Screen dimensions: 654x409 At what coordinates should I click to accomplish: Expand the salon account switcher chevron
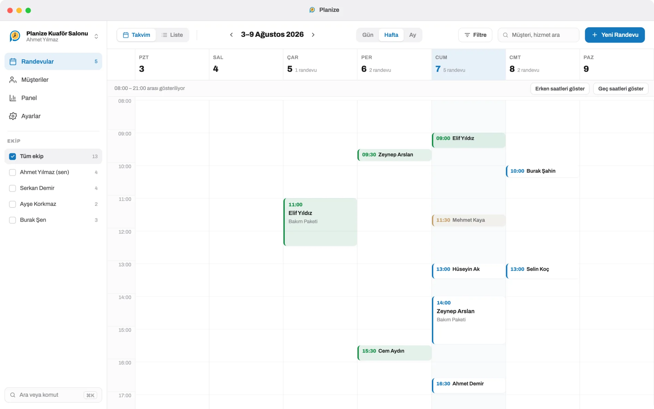[x=96, y=36]
